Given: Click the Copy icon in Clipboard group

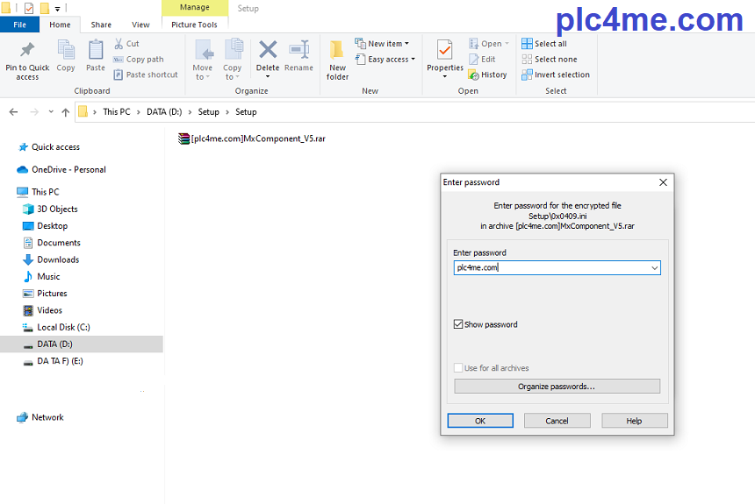Looking at the screenshot, I should (66, 51).
